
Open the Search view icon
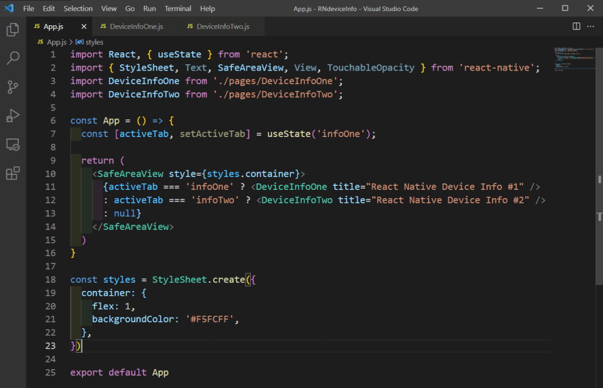click(13, 58)
